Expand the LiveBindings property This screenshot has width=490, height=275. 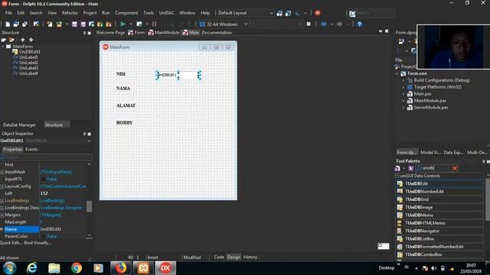[2, 201]
